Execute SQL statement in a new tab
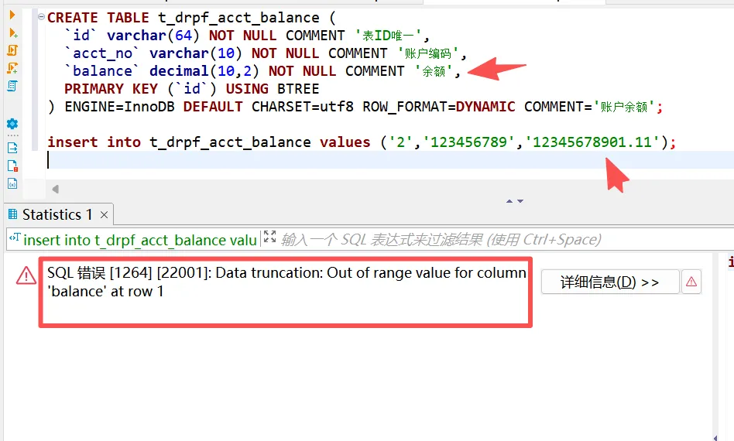The image size is (734, 441). coord(12,33)
